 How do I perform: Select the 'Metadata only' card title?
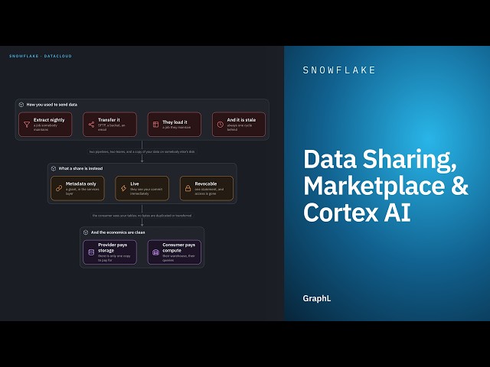[x=81, y=183]
